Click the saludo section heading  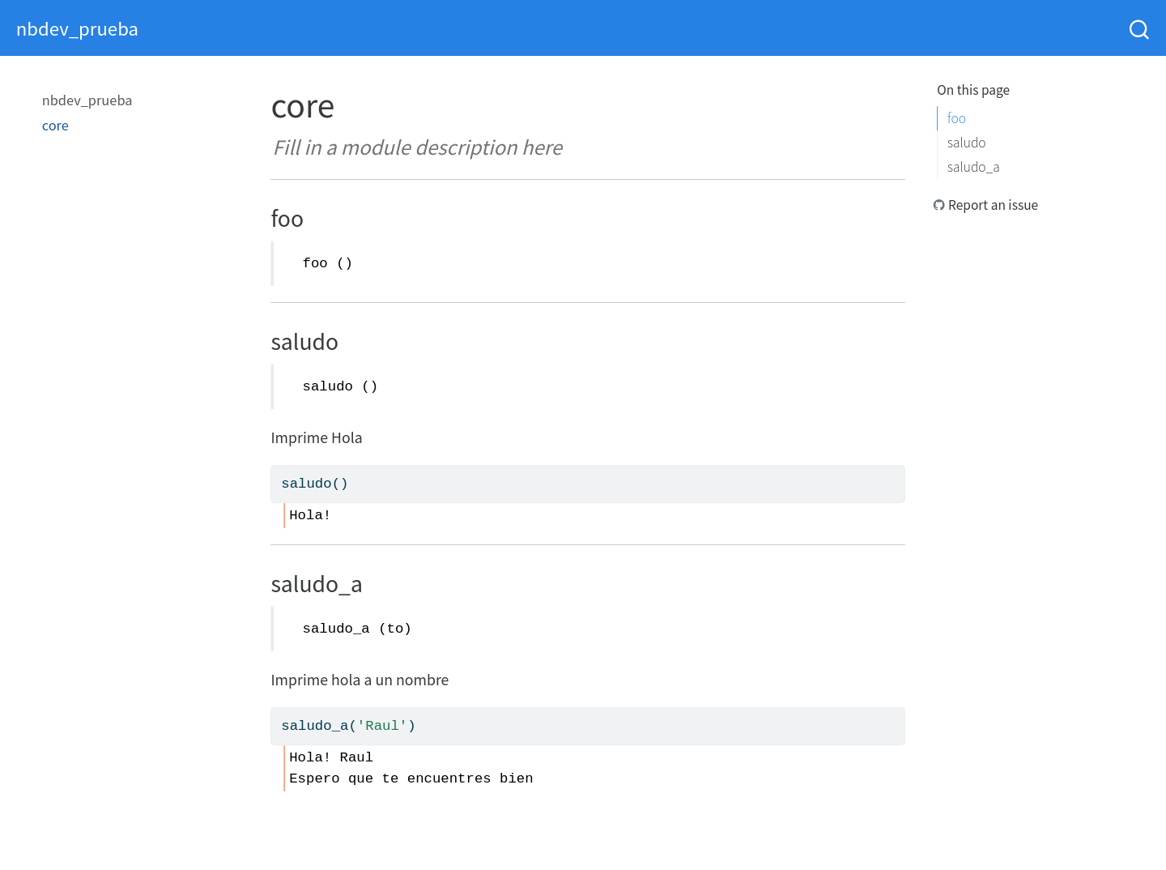(304, 342)
